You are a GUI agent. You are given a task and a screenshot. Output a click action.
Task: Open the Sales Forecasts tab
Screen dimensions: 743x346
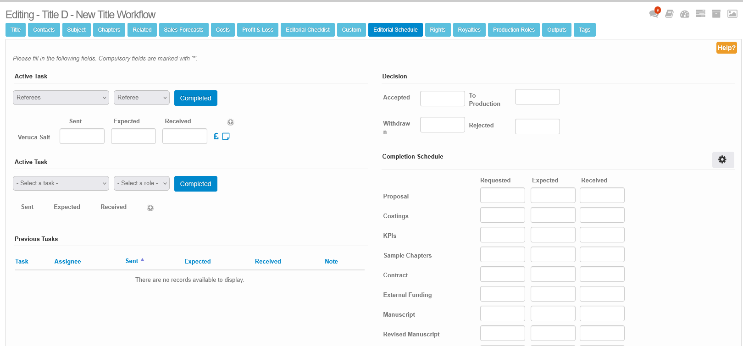click(x=183, y=30)
